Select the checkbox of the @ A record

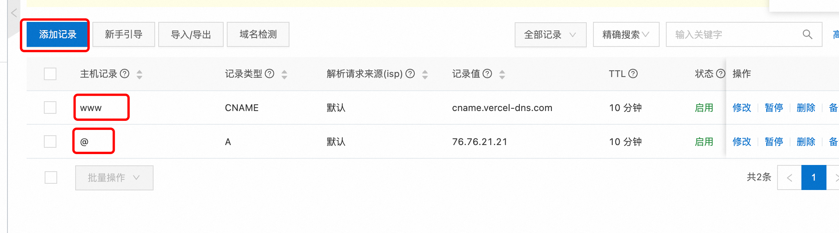(x=50, y=141)
